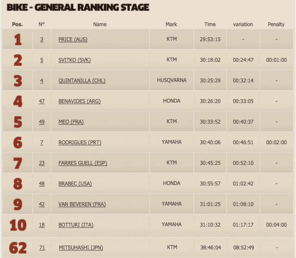This screenshot has height=258, width=296.
Task: Open rider link FARRES GUELL (ESP)
Action: point(82,163)
